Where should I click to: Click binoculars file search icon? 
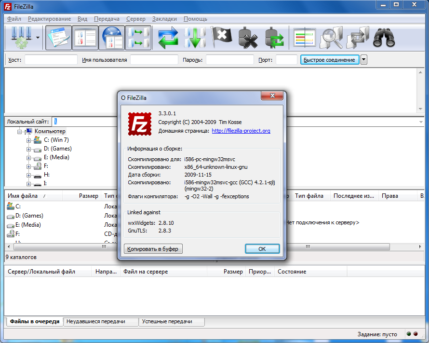tap(384, 38)
